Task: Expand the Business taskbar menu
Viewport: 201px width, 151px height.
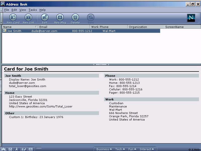Action: [104, 149]
